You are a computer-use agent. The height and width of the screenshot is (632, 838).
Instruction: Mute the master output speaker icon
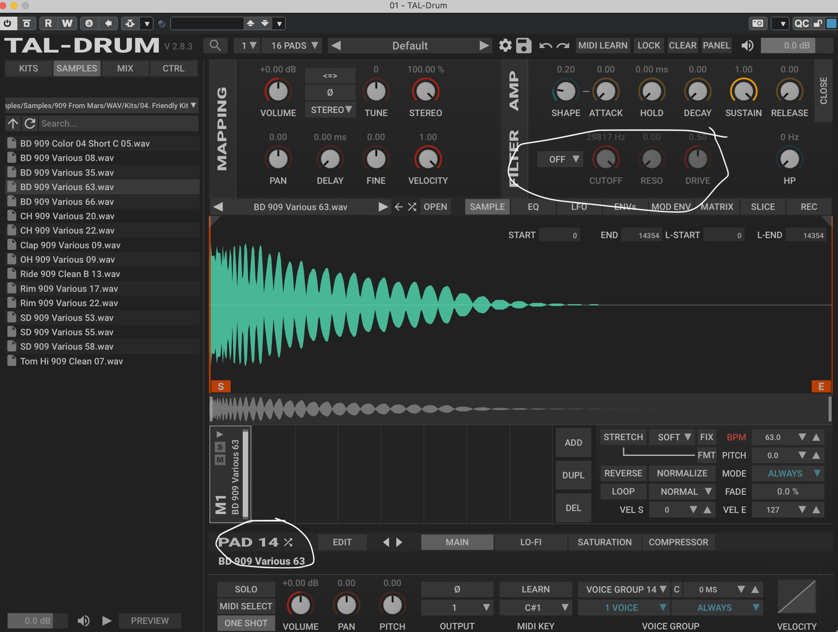[747, 45]
